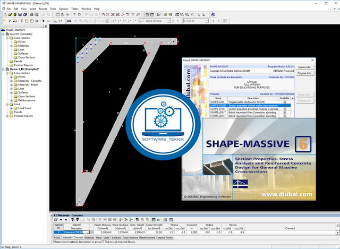Click the blue left arrow in the table toolbar

click(x=61, y=220)
